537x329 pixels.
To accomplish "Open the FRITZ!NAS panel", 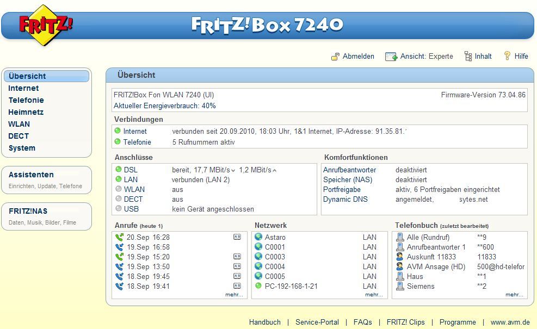I will point(47,216).
